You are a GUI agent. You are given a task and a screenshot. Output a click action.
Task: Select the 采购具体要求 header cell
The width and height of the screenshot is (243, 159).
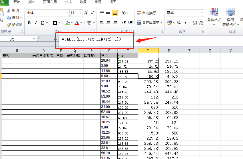(44, 55)
